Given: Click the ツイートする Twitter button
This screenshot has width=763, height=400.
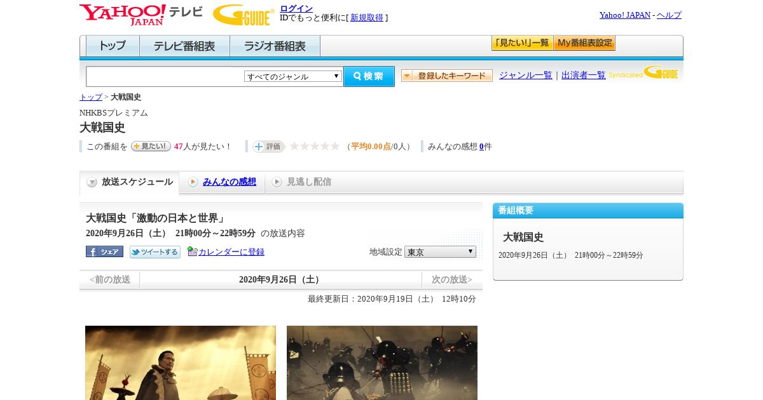Looking at the screenshot, I should click(x=155, y=252).
